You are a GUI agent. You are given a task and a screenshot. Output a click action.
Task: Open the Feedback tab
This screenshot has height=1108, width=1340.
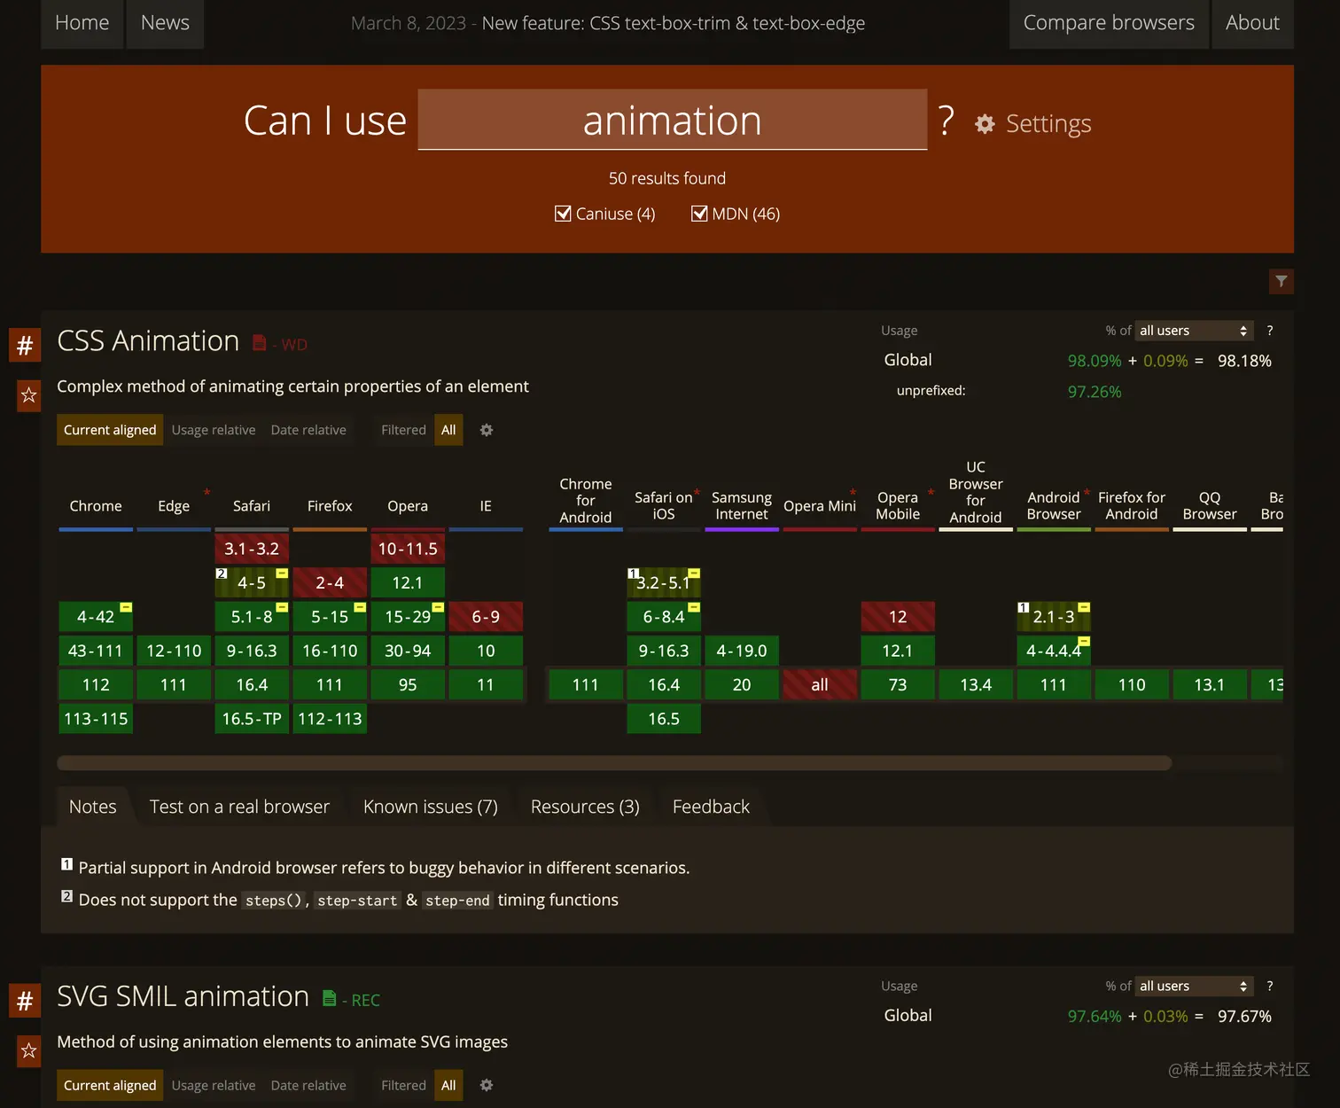coord(711,807)
